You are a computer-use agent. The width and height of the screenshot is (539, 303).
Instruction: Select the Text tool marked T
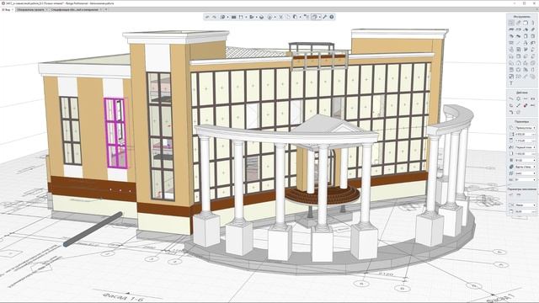tap(511, 83)
